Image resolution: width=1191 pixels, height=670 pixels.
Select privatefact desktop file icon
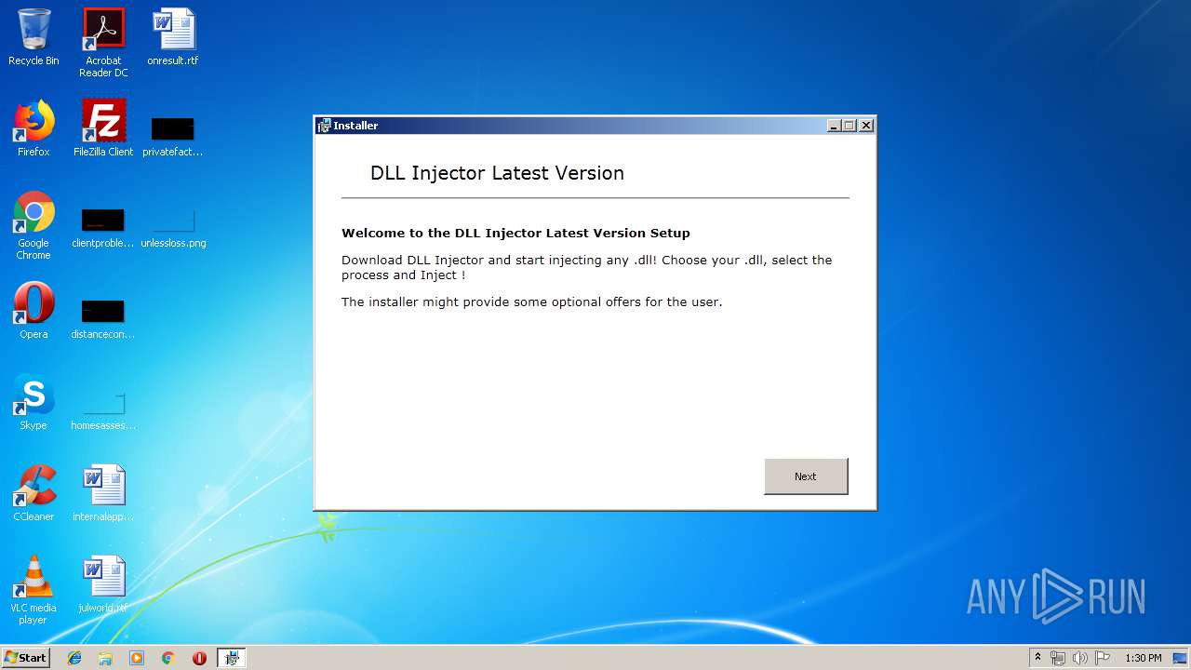pos(173,136)
